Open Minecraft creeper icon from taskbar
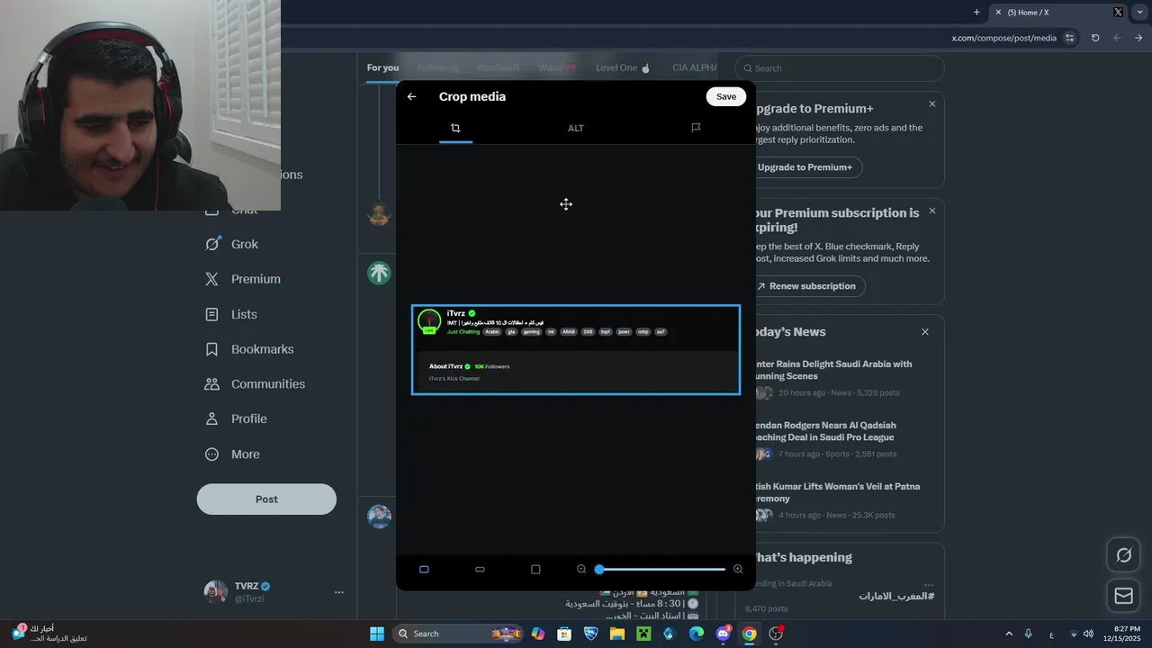The image size is (1152, 648). 643,634
